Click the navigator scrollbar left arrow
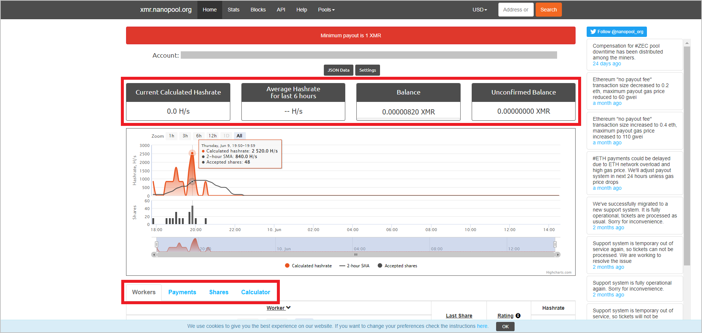Viewport: 702px width, 333px height. (x=154, y=254)
